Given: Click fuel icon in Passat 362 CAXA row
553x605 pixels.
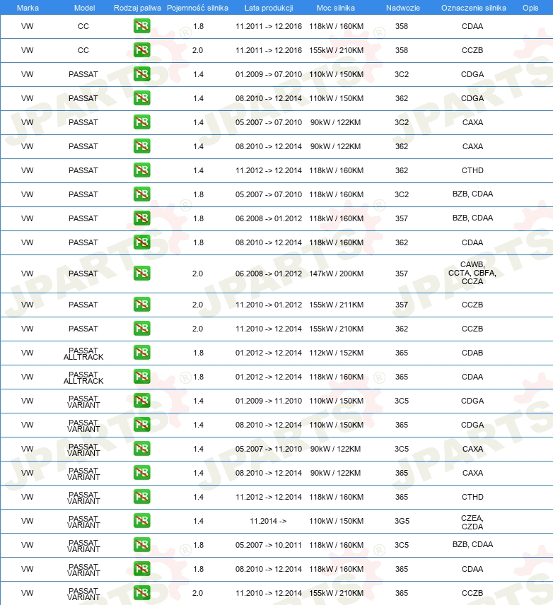Looking at the screenshot, I should point(141,146).
